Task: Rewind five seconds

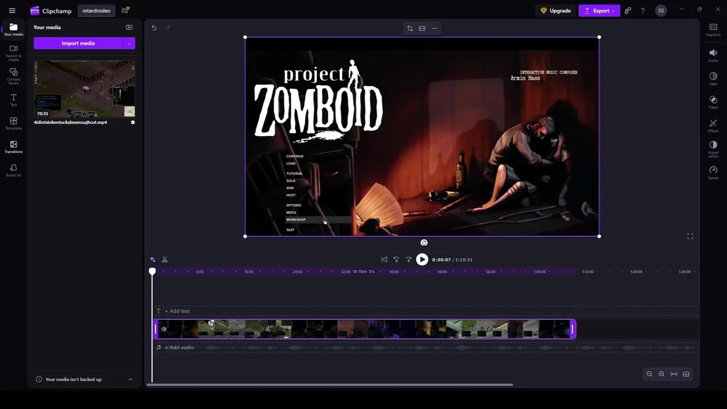Action: click(x=396, y=260)
